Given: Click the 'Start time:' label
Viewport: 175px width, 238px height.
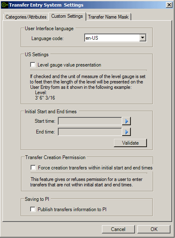Looking at the screenshot, I should [45, 121].
